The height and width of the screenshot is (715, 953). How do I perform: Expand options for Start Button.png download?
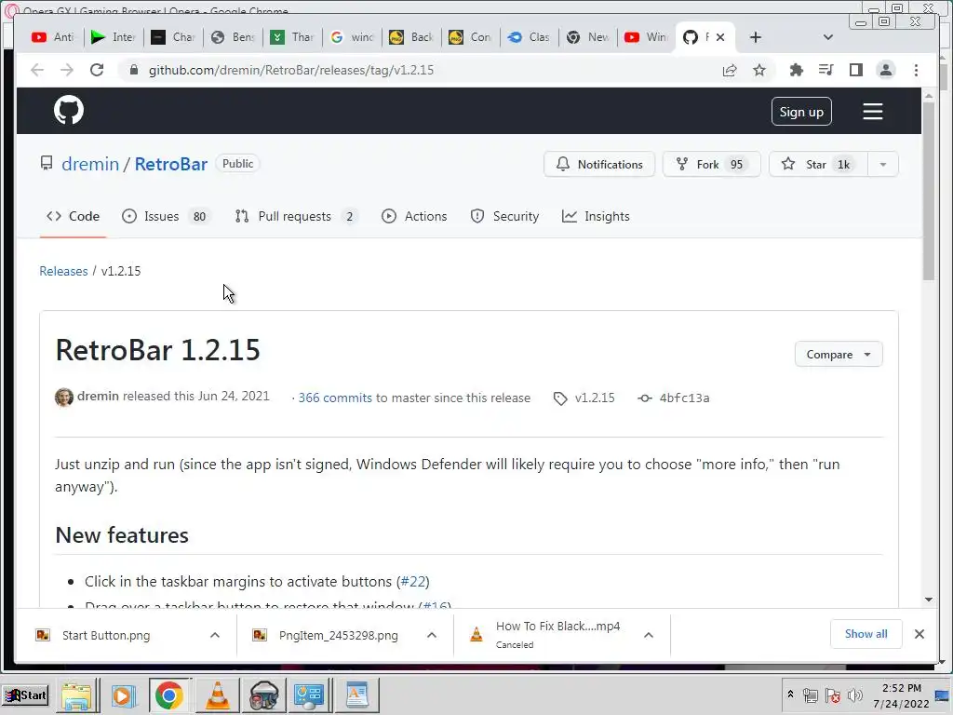(x=215, y=635)
